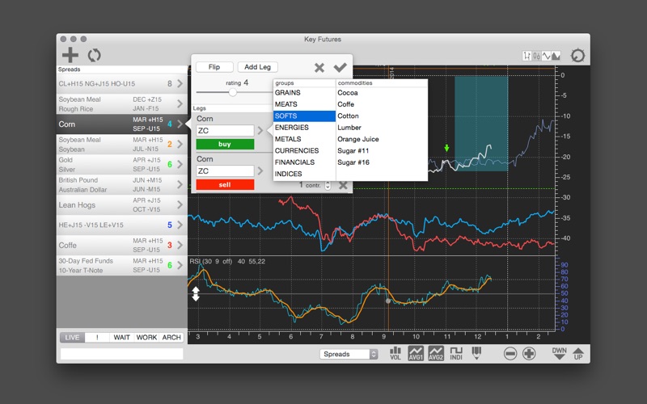Screen dimensions: 647x404
Task: Expand the Lean Hogs spread row arrow
Action: (x=180, y=205)
